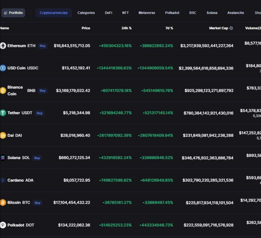Click the pie chart icon in Portfolio button
This screenshot has height=238, width=261.
pyautogui.click(x=6, y=13)
